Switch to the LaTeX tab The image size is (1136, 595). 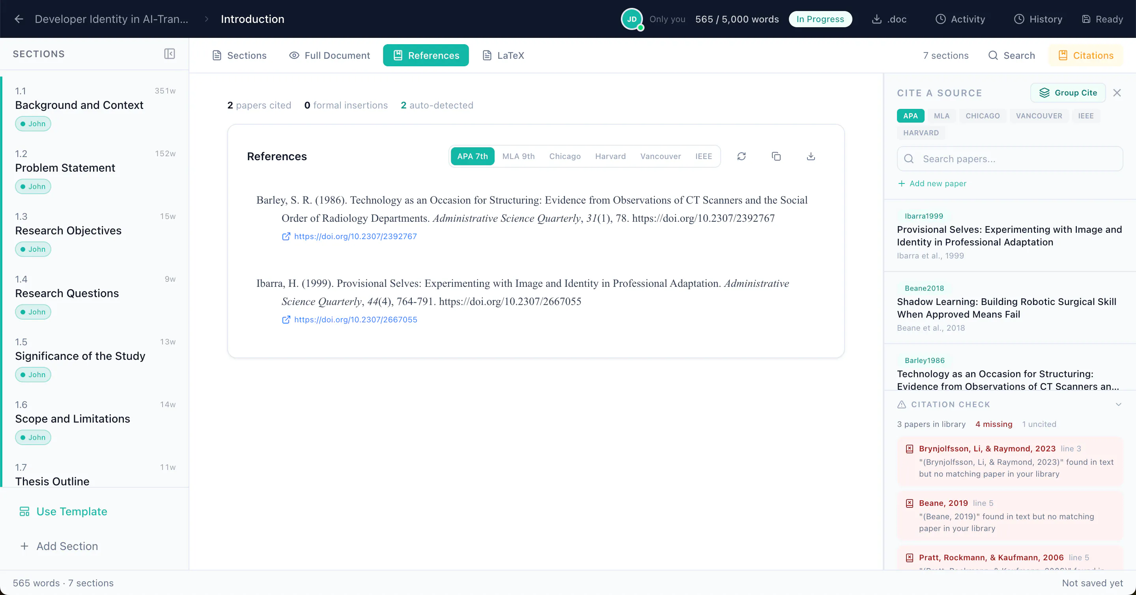503,56
